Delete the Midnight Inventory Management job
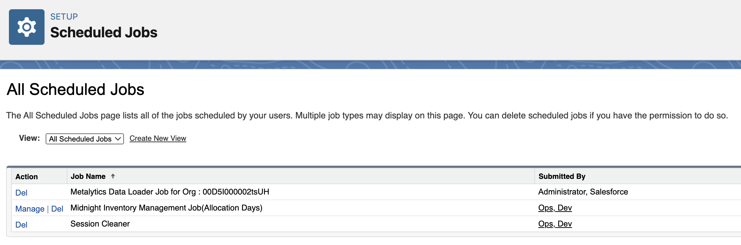The width and height of the screenshot is (741, 245). [57, 209]
